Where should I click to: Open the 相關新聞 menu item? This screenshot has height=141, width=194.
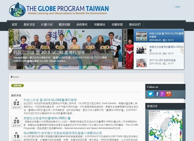point(117,24)
